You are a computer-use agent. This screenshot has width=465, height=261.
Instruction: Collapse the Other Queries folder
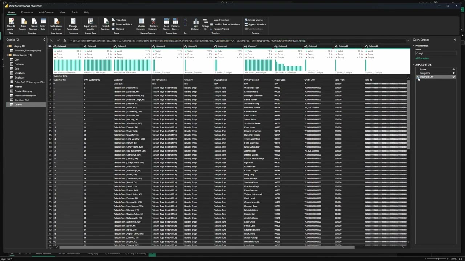pos(7,55)
